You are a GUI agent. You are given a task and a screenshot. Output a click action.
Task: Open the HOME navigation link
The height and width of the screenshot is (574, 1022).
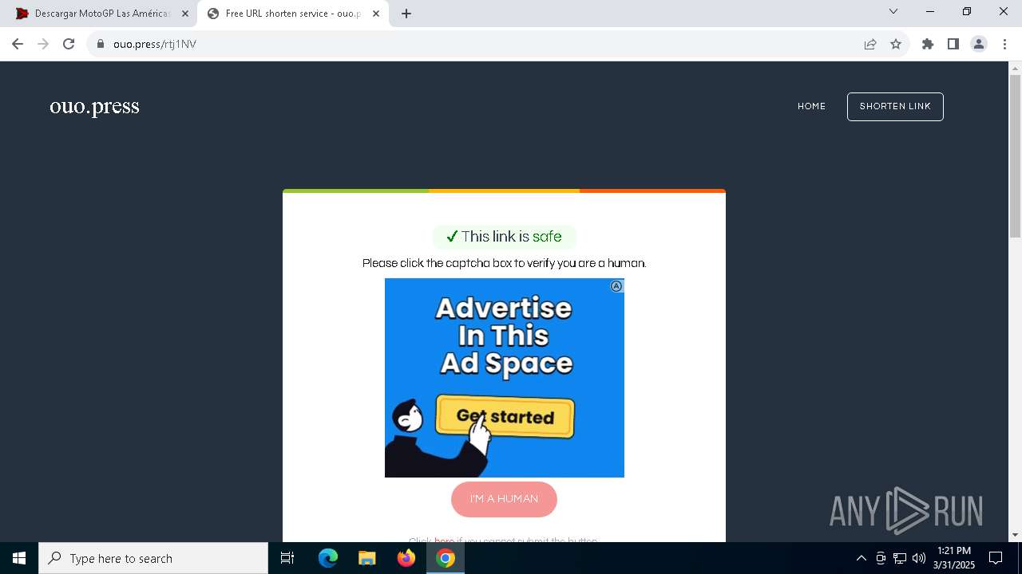click(x=811, y=106)
